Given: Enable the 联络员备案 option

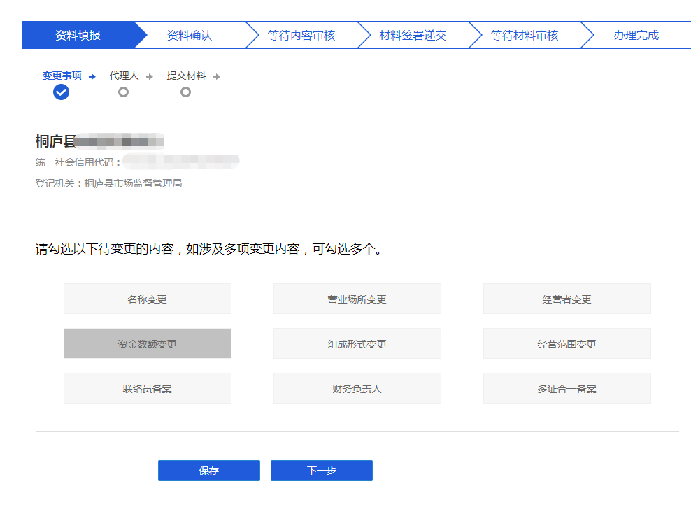Looking at the screenshot, I should point(148,388).
